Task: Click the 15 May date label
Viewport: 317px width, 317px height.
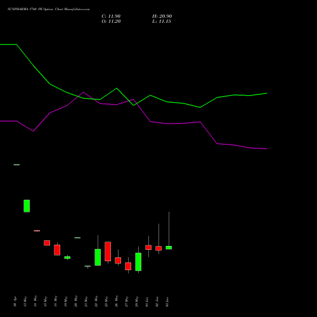Action: (x=45, y=302)
